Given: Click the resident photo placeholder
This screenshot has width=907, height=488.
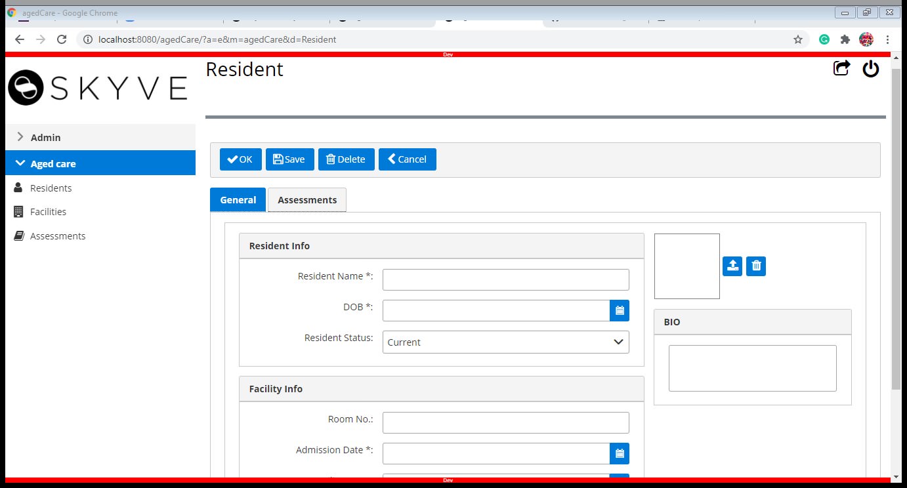Looking at the screenshot, I should tap(687, 266).
